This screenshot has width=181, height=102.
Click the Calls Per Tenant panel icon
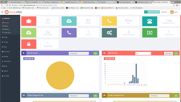pos(24,53)
